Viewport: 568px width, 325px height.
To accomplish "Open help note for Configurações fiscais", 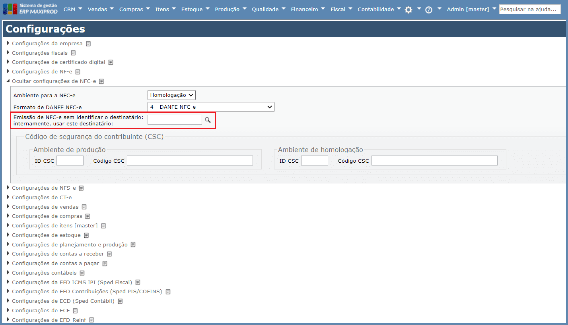I will (74, 53).
